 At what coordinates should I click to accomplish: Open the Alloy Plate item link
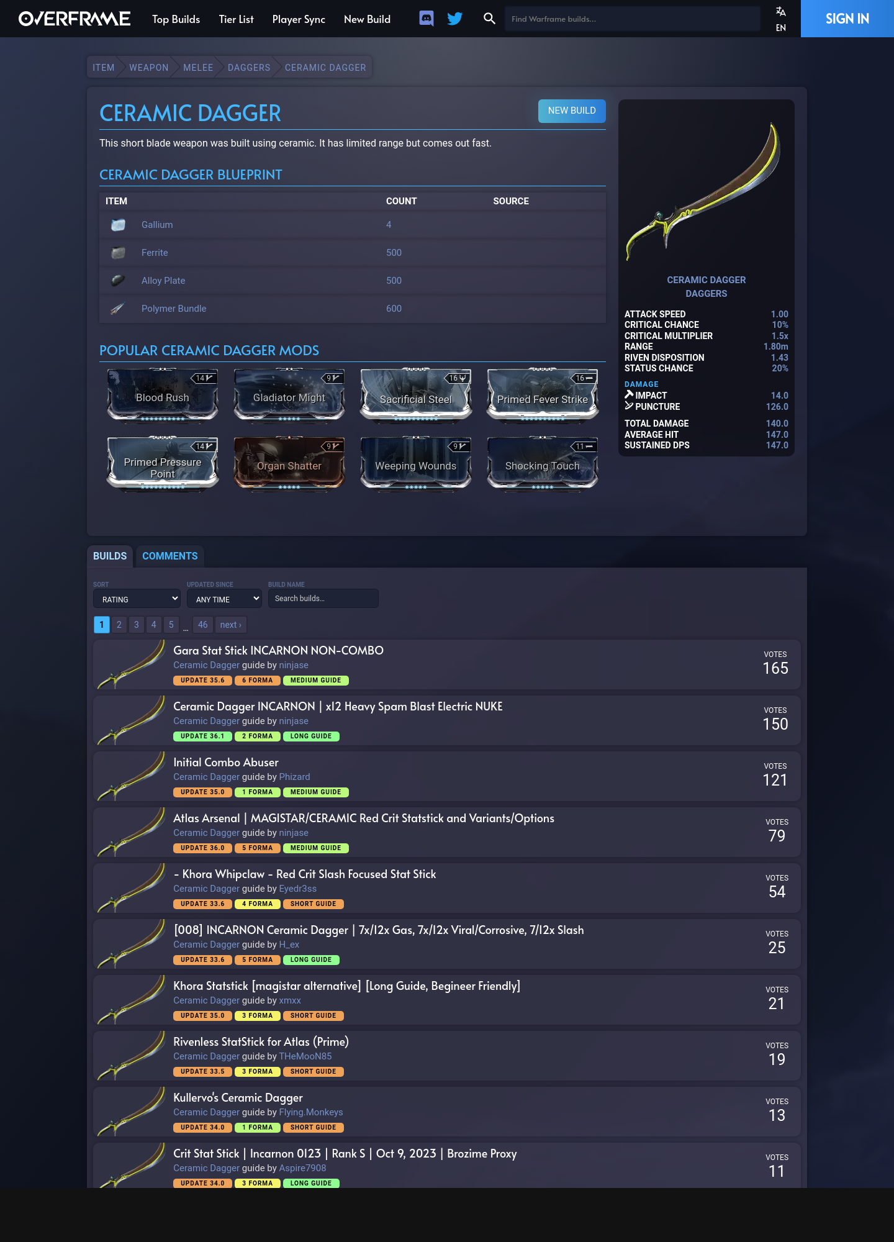pos(163,281)
